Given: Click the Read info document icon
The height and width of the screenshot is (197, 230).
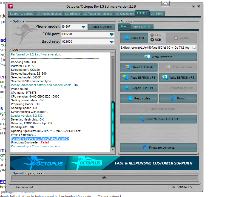Looking at the screenshot, I should 127,38.
